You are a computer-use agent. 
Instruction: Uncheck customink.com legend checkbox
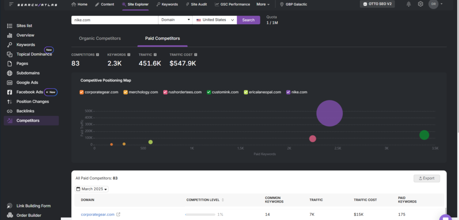click(x=209, y=92)
